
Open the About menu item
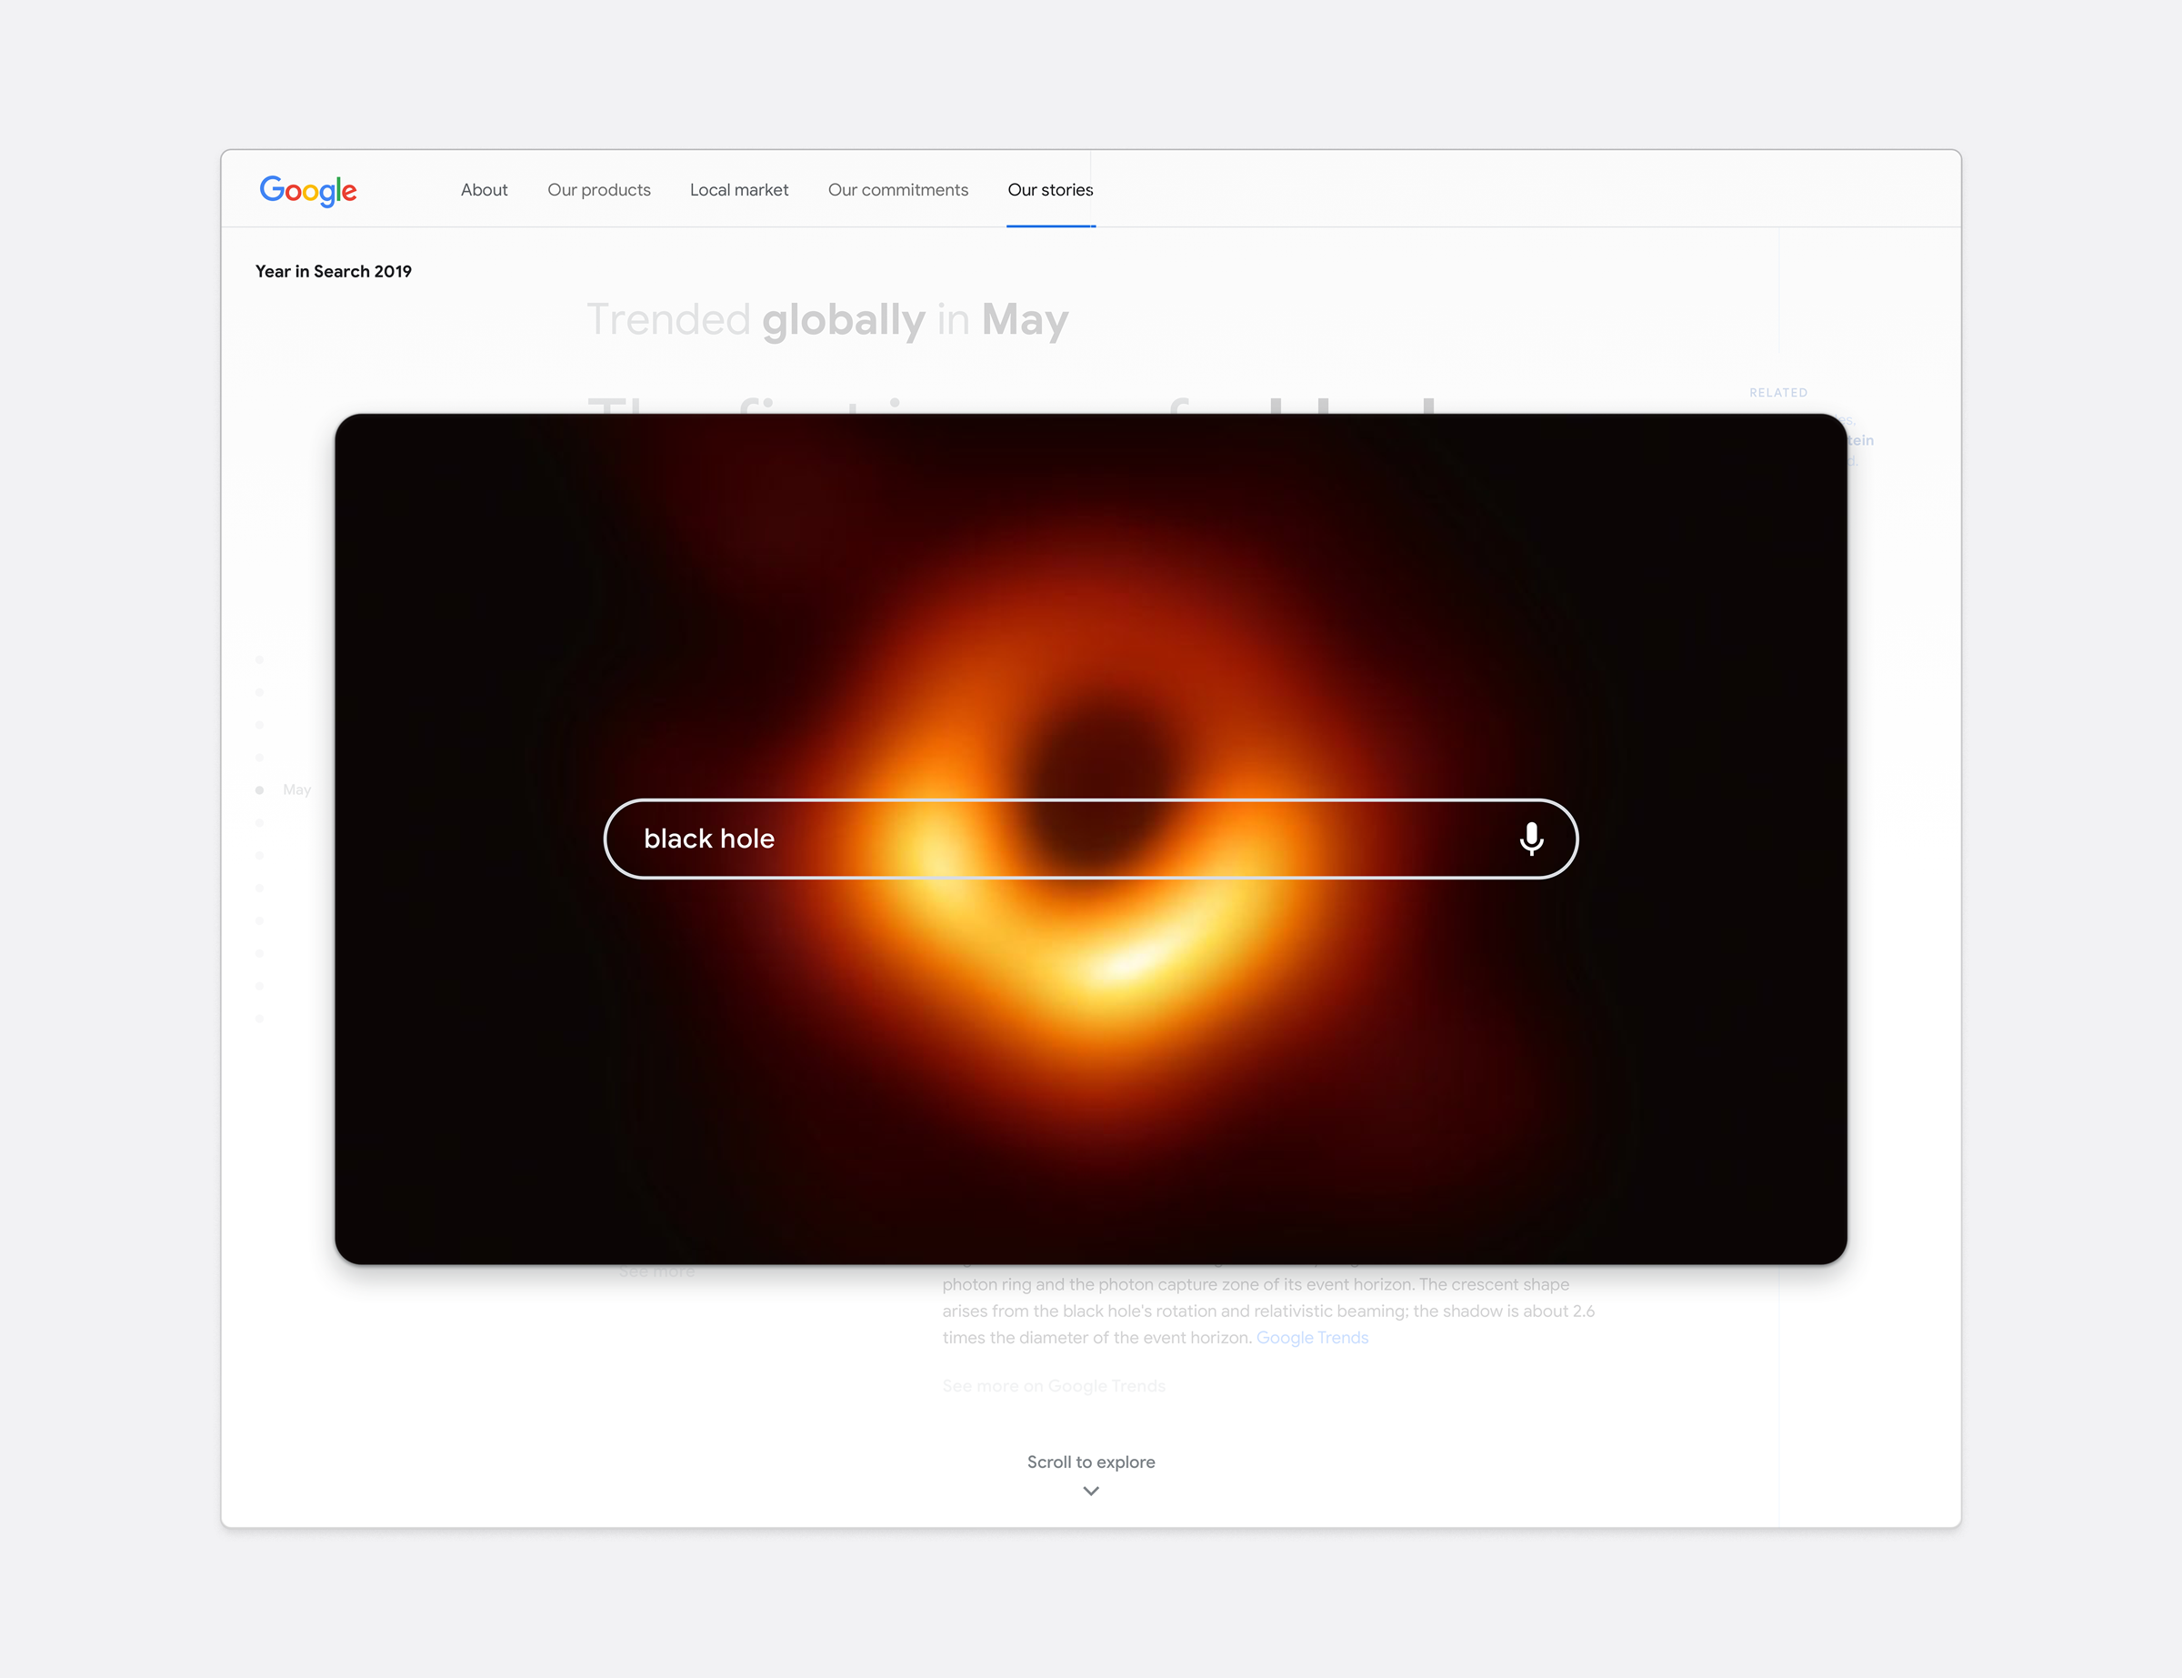click(484, 190)
